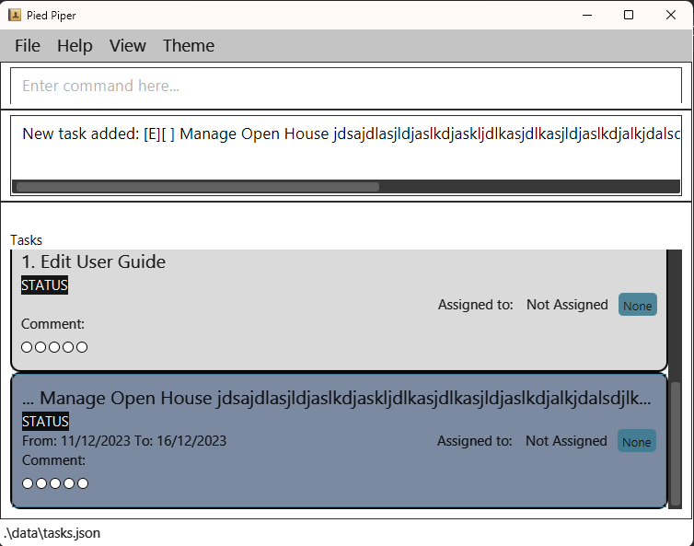Click third priority circle of Edit User Guide
Screen dimensions: 694x546
tap(54, 347)
